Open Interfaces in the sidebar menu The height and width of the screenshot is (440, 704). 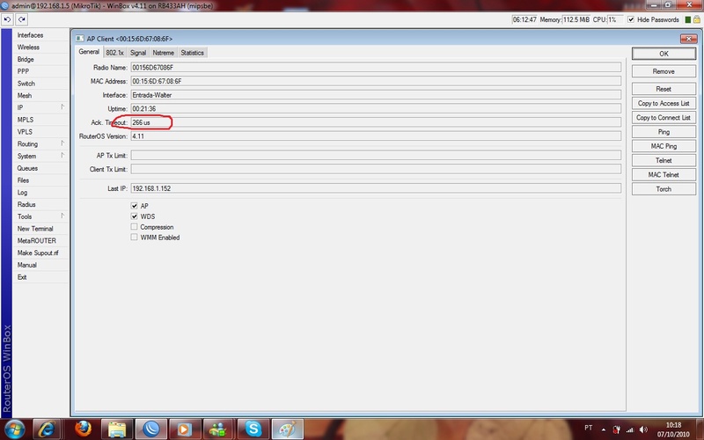pos(40,35)
